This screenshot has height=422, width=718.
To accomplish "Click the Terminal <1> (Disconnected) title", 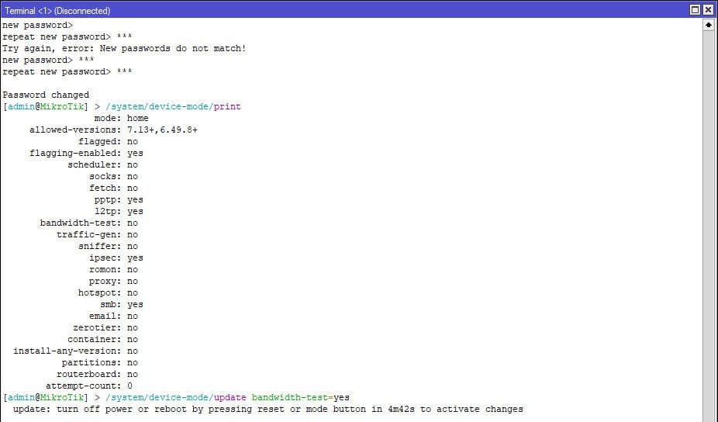I will click(x=57, y=10).
